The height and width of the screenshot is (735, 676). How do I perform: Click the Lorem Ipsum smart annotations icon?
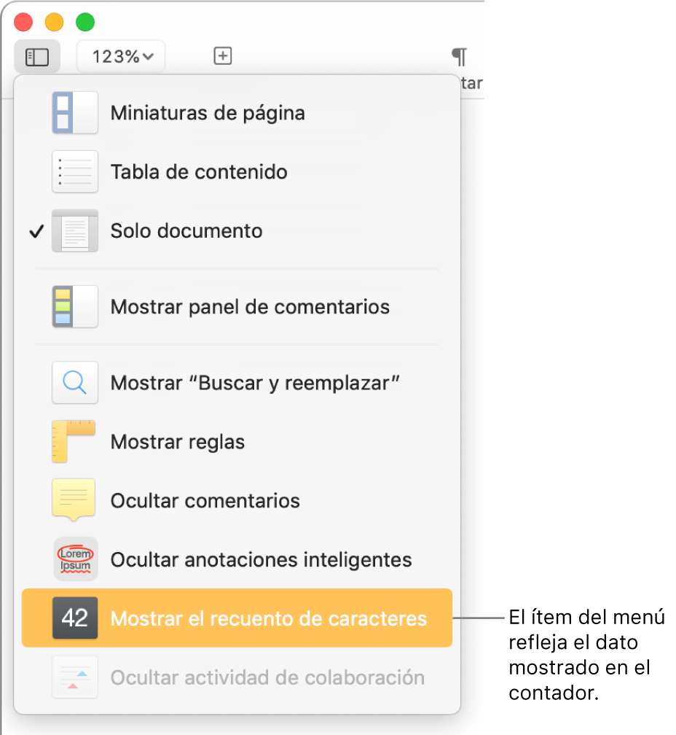pos(75,559)
